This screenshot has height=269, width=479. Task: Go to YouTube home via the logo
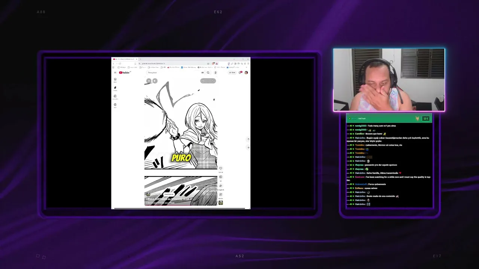point(125,72)
